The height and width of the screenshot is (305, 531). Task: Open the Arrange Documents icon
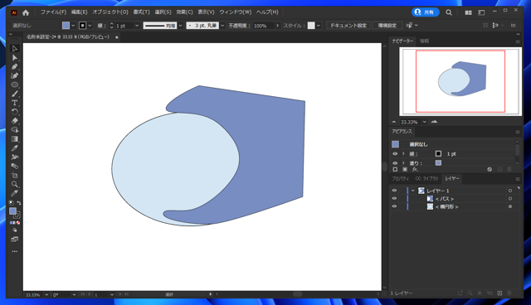pyautogui.click(x=468, y=12)
